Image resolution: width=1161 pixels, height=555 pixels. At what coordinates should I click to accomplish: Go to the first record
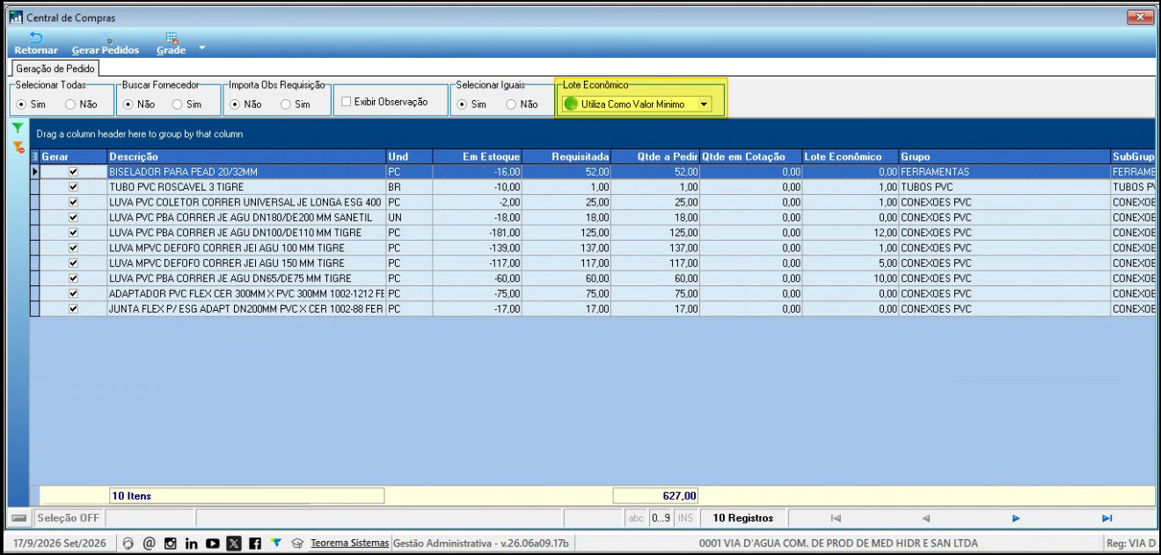836,518
